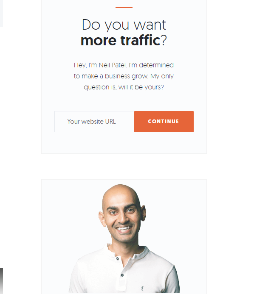Click the gray strip at the top-left edge
Image resolution: width=254 pixels, height=294 pixels.
tap(1, 14)
